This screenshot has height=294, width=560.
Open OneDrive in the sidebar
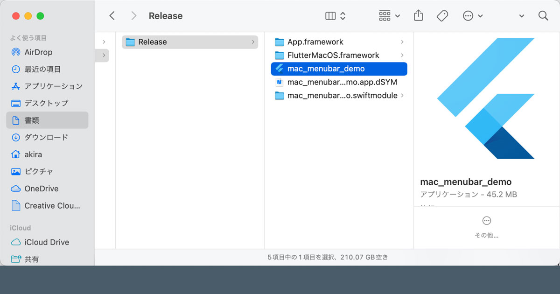click(47, 189)
